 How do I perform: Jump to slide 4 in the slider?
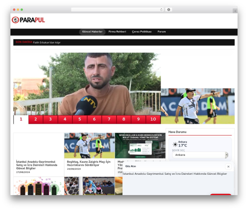click(65, 119)
